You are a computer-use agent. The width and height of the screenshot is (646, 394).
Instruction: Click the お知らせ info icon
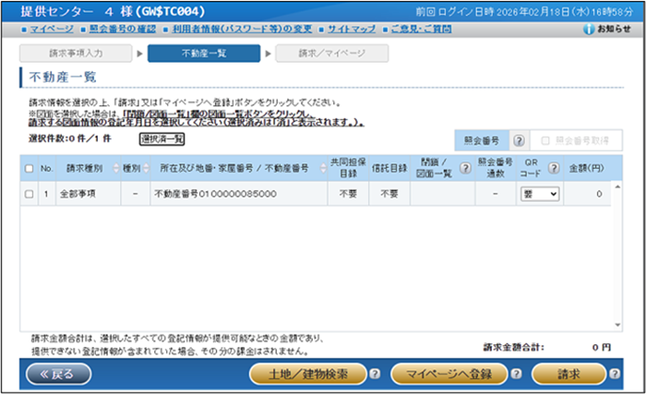tap(590, 30)
